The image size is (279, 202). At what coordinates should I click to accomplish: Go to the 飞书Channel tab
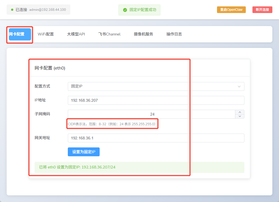[x=109, y=34]
